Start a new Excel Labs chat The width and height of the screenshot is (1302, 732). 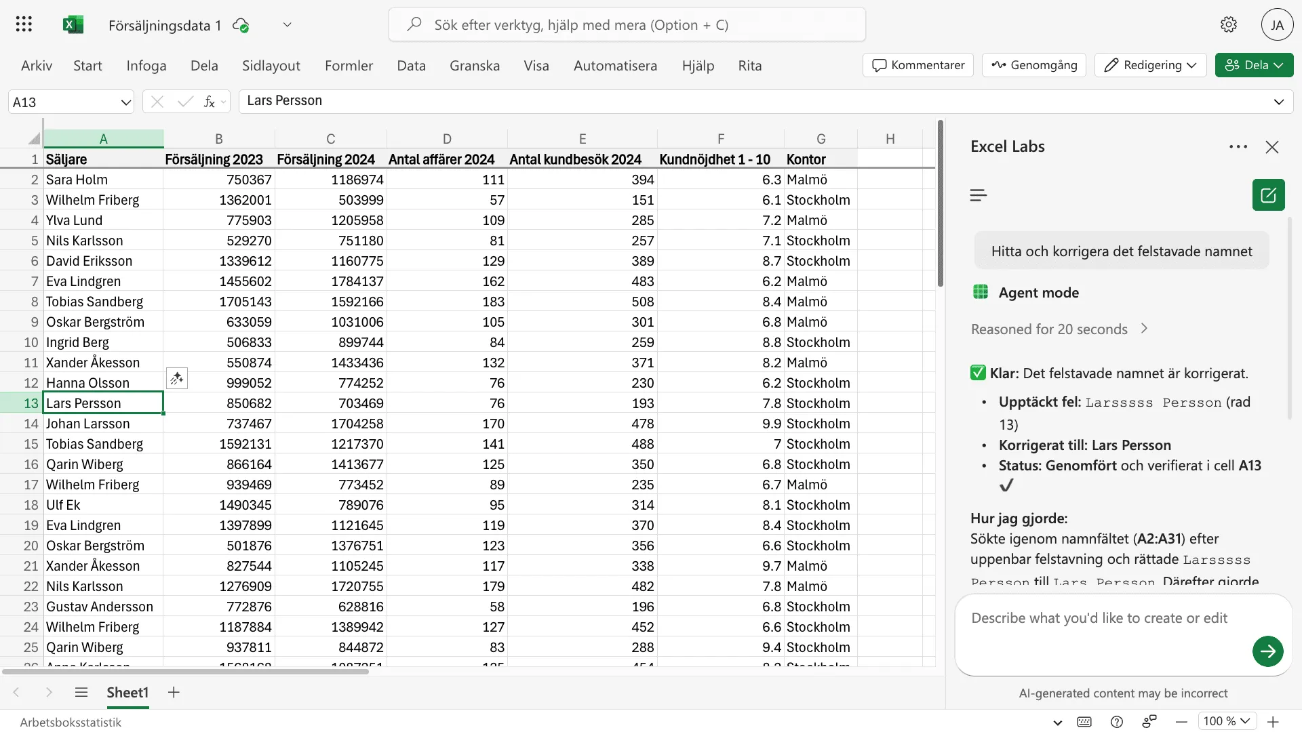coord(1268,195)
